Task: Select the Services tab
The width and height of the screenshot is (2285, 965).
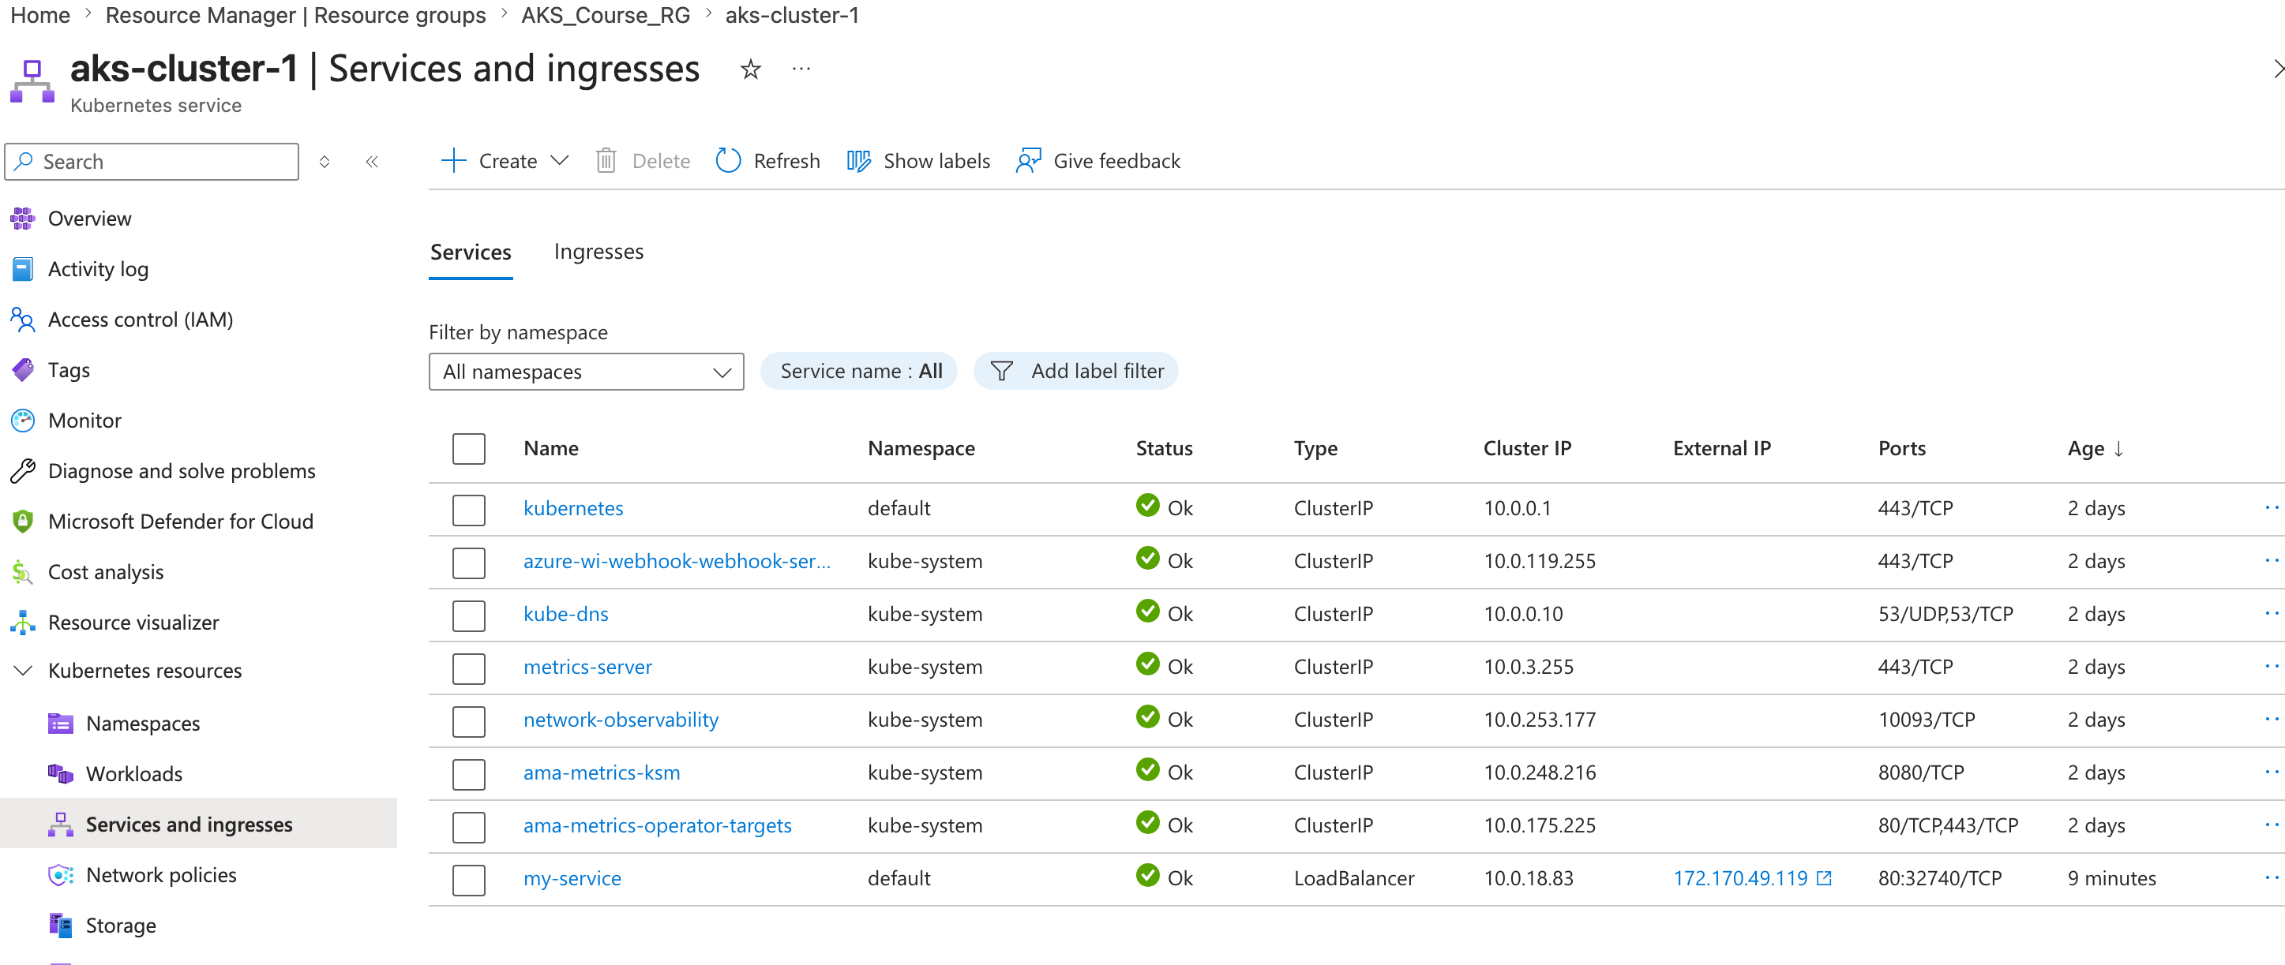Action: coord(471,252)
